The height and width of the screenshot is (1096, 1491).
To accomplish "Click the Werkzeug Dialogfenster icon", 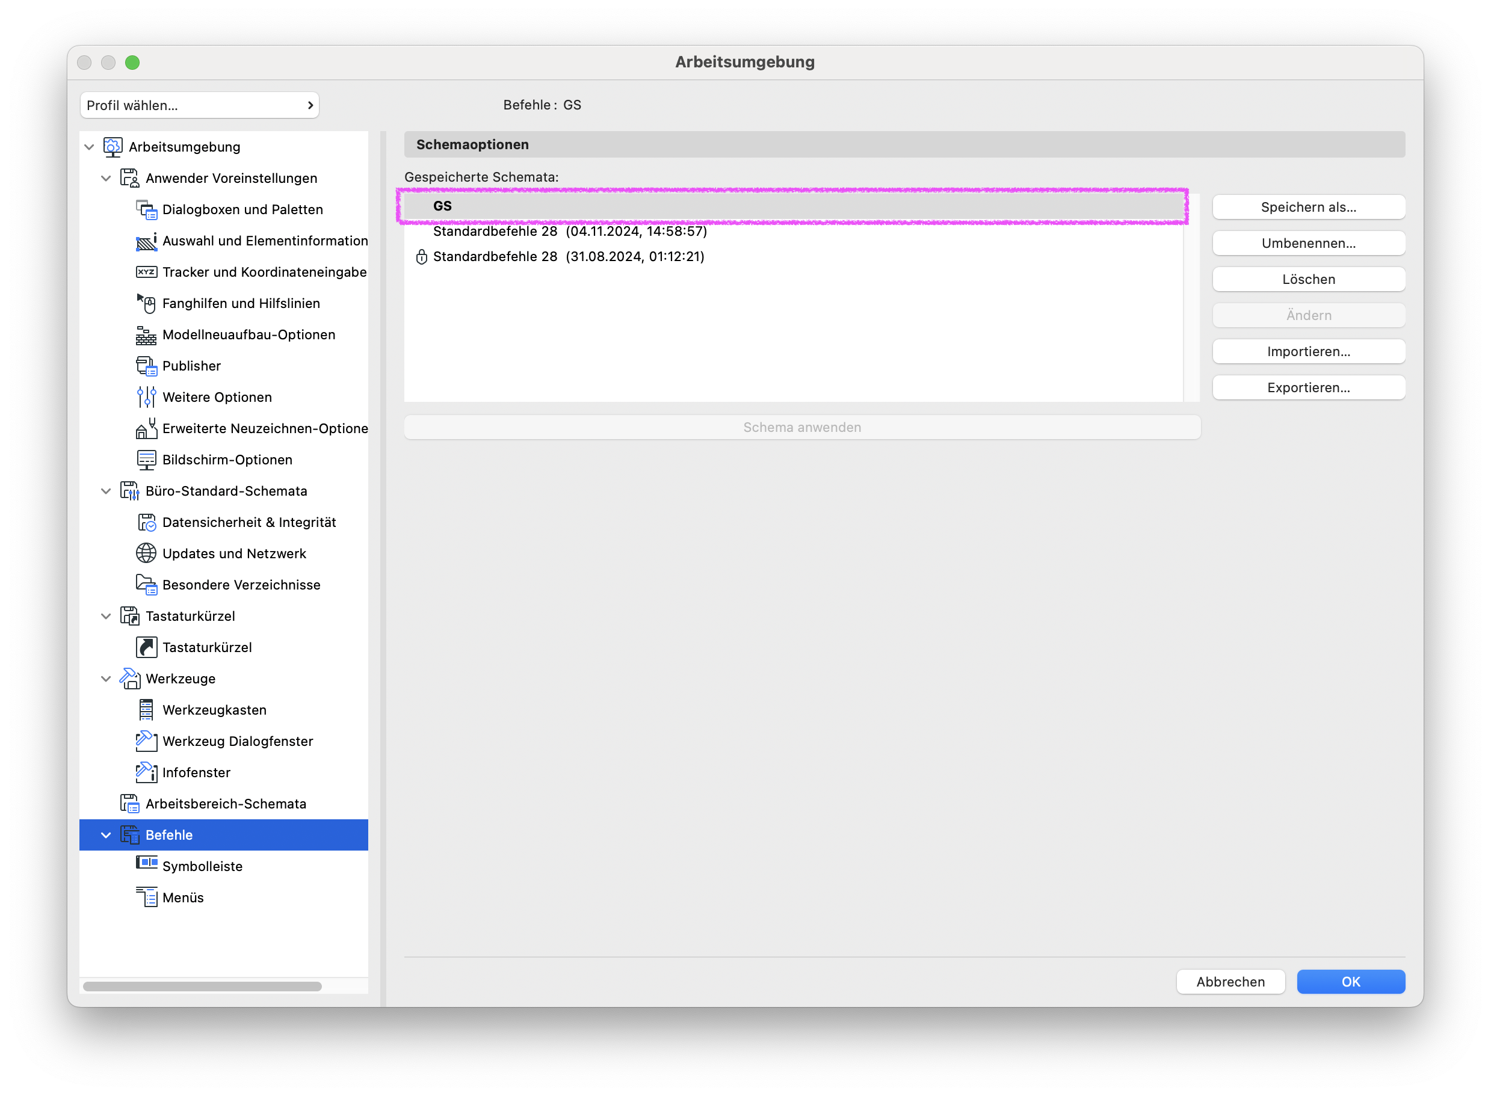I will point(146,741).
